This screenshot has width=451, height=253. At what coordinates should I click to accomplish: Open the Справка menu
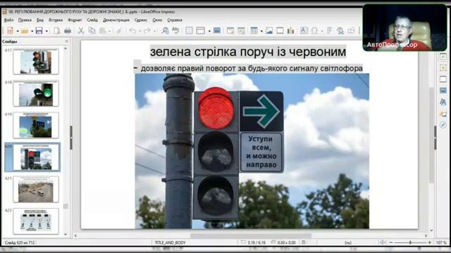coord(174,20)
